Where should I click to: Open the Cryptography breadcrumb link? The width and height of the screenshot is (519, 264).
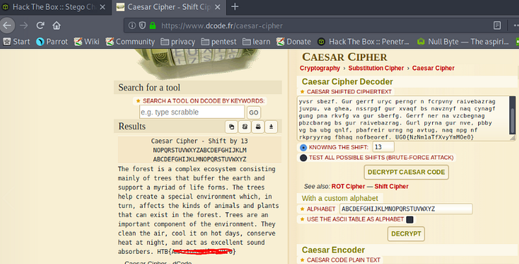click(320, 69)
